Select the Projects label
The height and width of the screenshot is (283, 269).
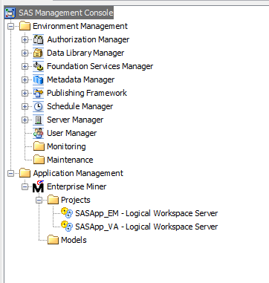(76, 200)
